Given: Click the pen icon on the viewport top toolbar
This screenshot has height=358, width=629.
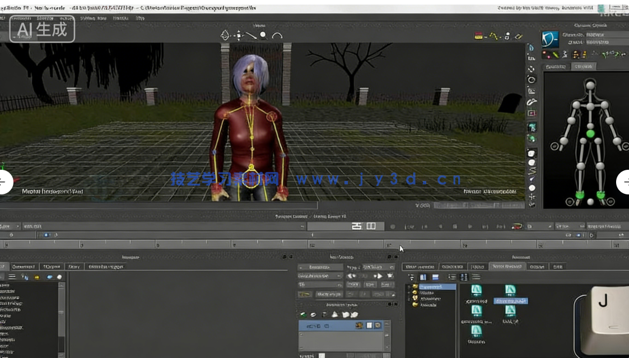Looking at the screenshot, I should point(251,35).
